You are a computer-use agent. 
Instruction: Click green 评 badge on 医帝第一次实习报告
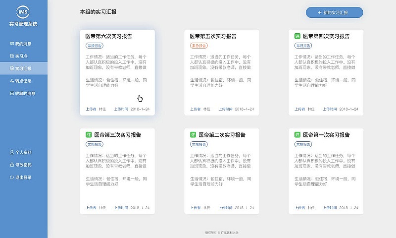coord(297,135)
